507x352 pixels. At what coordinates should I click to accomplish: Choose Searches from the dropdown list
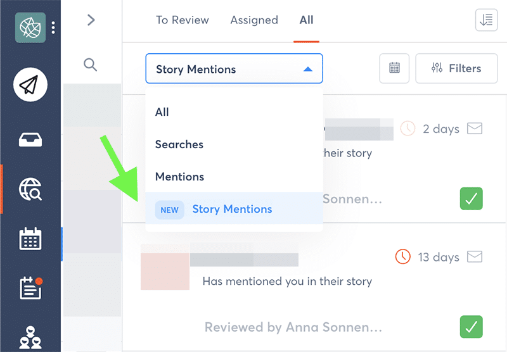179,144
